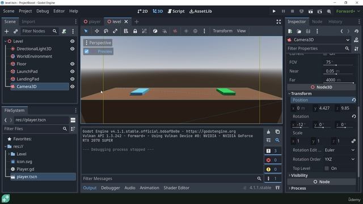Open the viewport toolbar three-dot menu
363x204 pixels.
pyautogui.click(x=204, y=31)
